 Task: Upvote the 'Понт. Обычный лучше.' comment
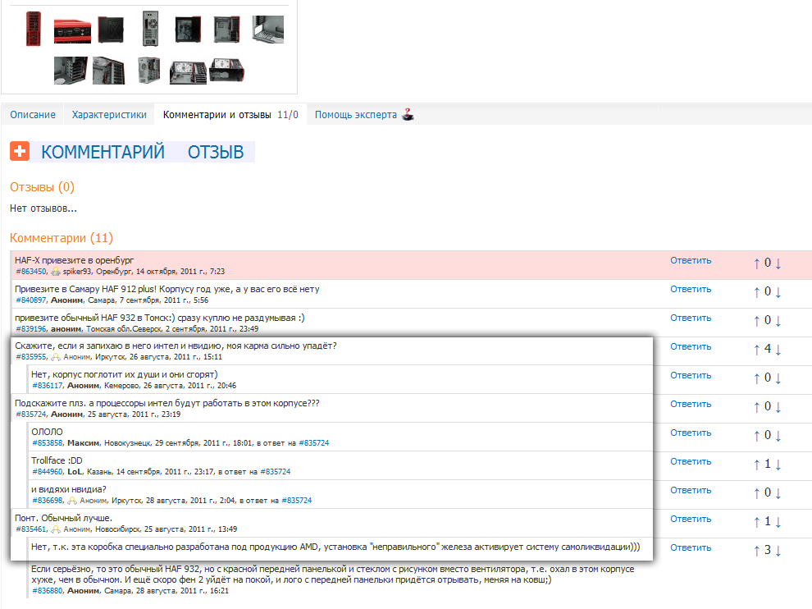pyautogui.click(x=756, y=522)
